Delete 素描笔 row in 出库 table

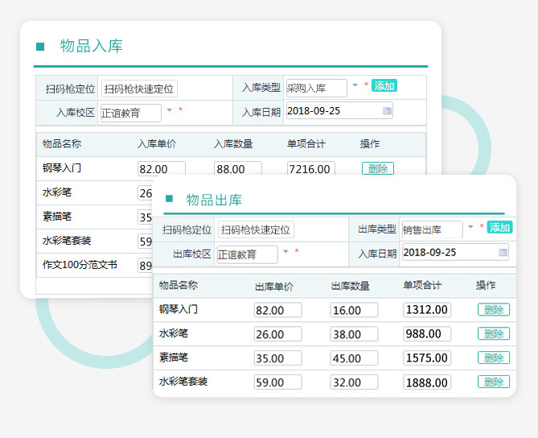click(x=493, y=357)
